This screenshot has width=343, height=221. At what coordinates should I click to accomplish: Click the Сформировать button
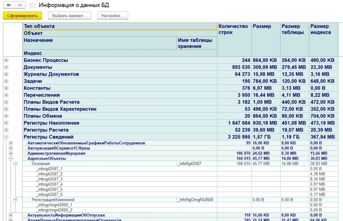pyautogui.click(x=22, y=16)
